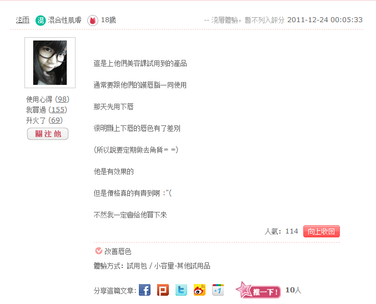
Task: Click the 改善唇色 checkmark icon
Action: tap(98, 251)
